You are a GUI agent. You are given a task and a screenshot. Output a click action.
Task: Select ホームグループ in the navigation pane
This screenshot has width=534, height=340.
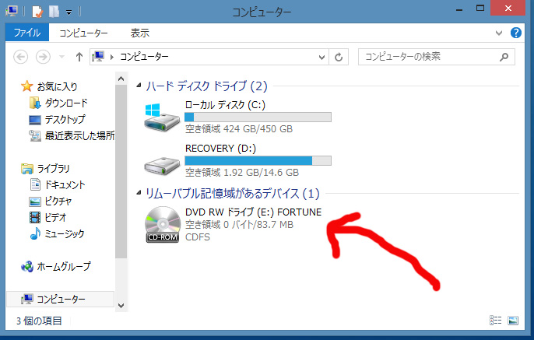[x=64, y=266]
